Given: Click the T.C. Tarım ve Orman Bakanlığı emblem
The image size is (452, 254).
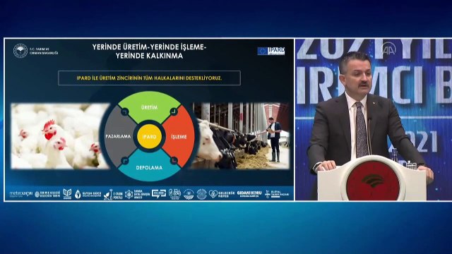Looking at the screenshot, I should [20, 51].
